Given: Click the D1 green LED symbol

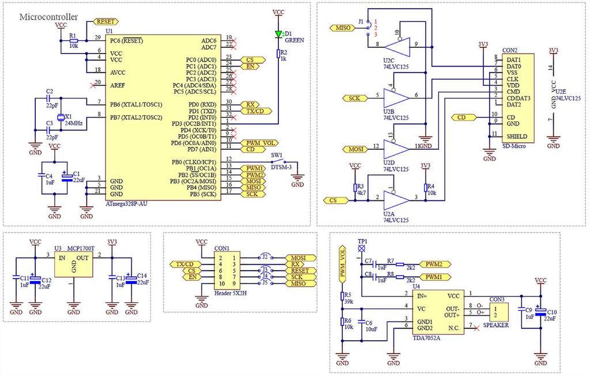Looking at the screenshot, I should click(x=278, y=34).
